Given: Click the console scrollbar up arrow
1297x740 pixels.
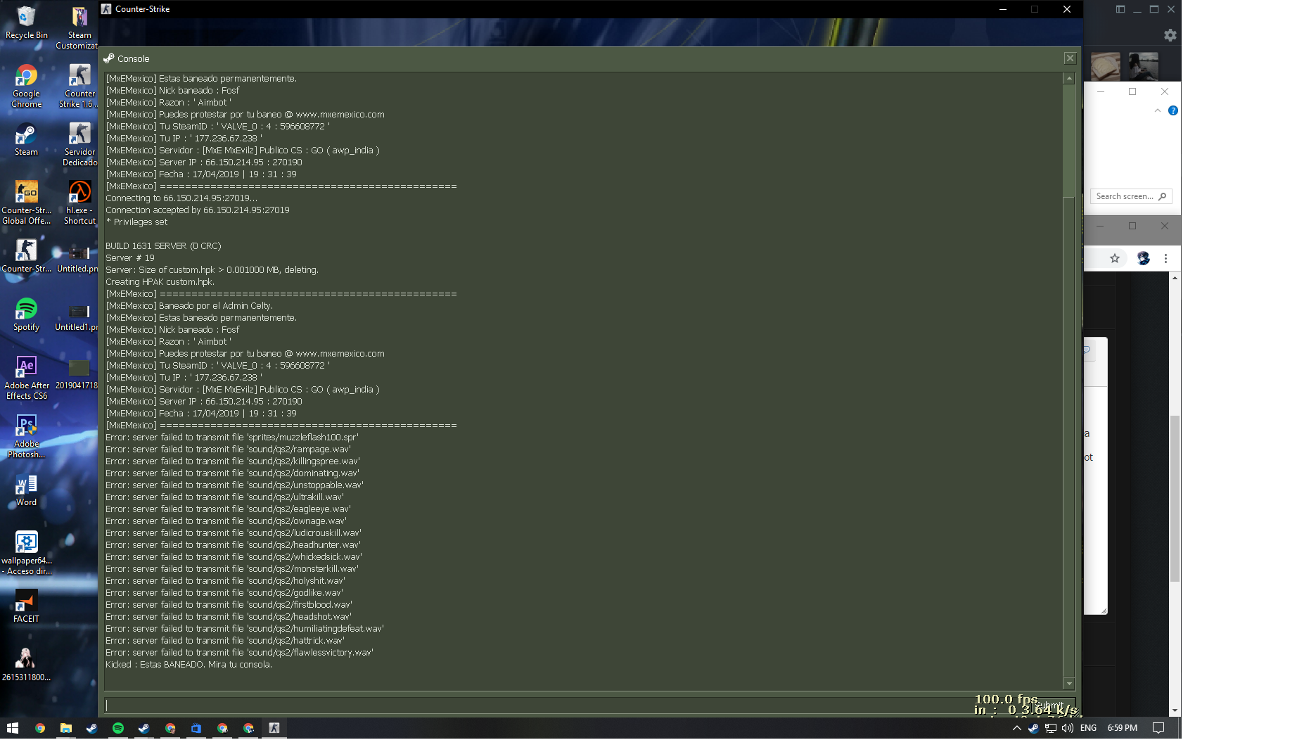Looking at the screenshot, I should tap(1069, 78).
